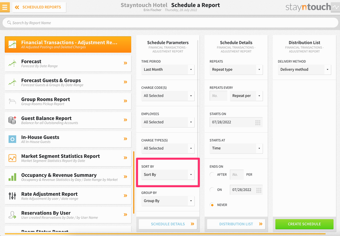
Task: Open the Repeat per dropdown
Action: (x=246, y=96)
